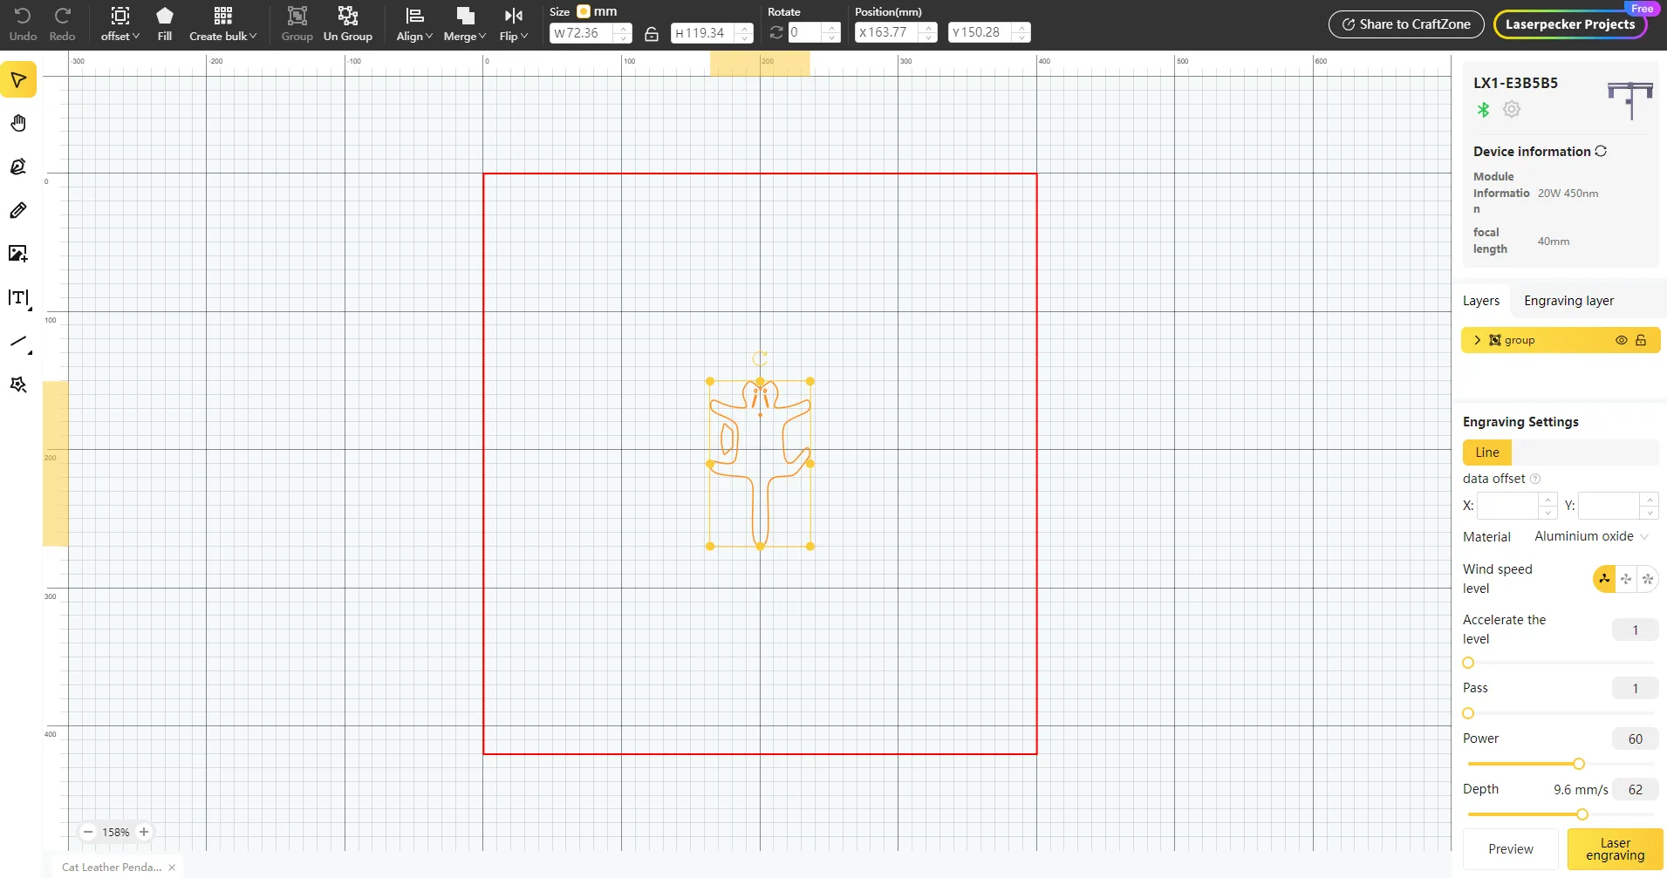Edit the Power value 60
This screenshot has width=1667, height=878.
(1635, 739)
